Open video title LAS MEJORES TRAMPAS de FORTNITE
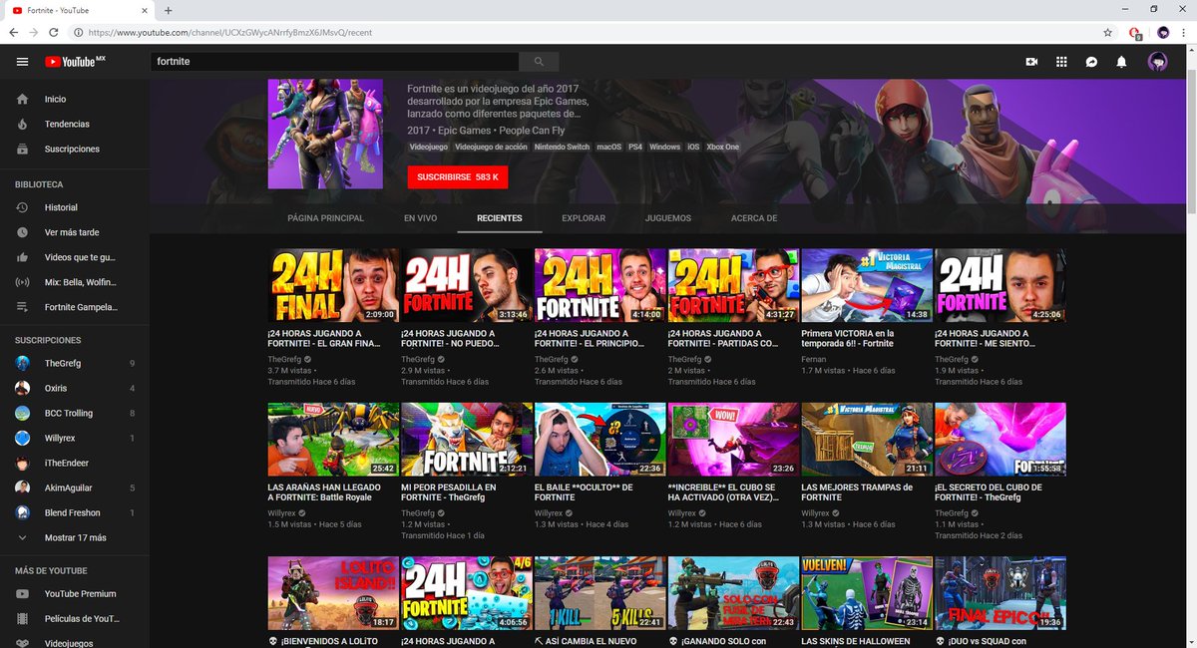 tap(857, 492)
